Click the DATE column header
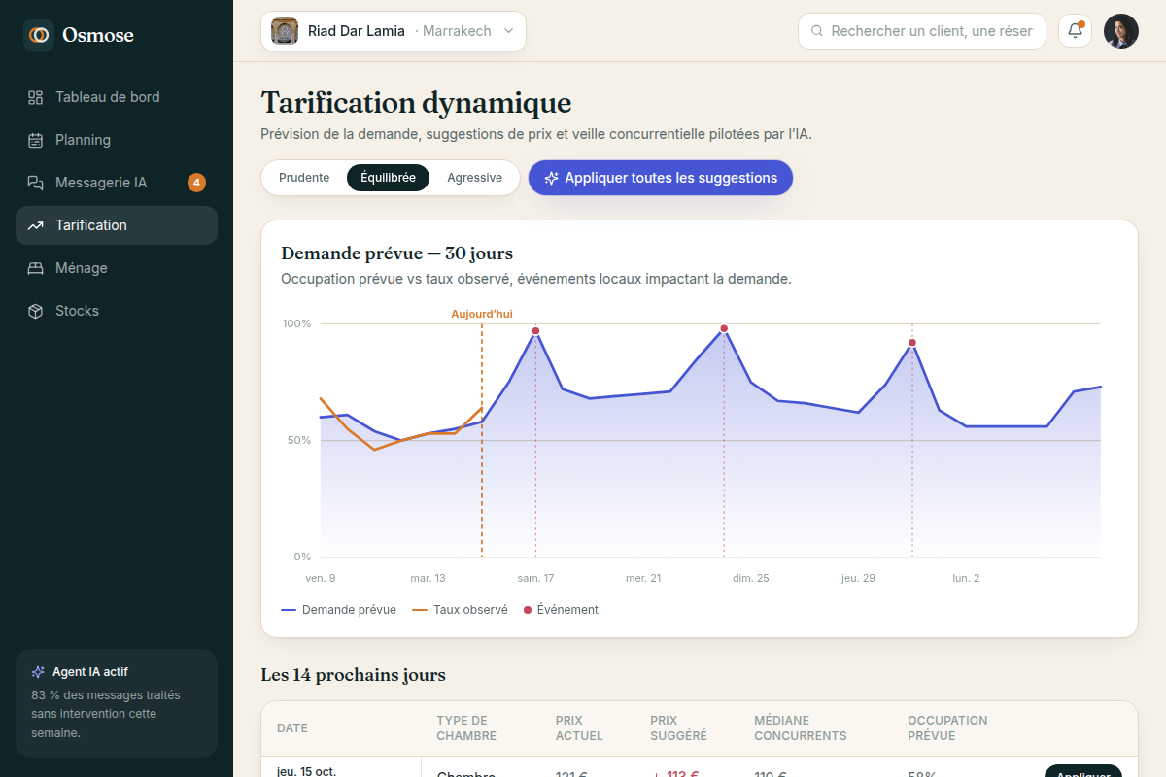Image resolution: width=1166 pixels, height=777 pixels. coord(292,728)
